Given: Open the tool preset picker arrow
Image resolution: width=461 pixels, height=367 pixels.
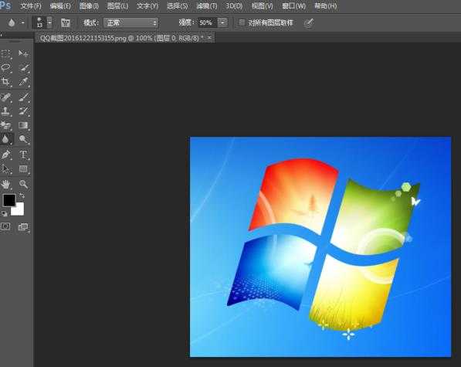Looking at the screenshot, I should [22, 22].
